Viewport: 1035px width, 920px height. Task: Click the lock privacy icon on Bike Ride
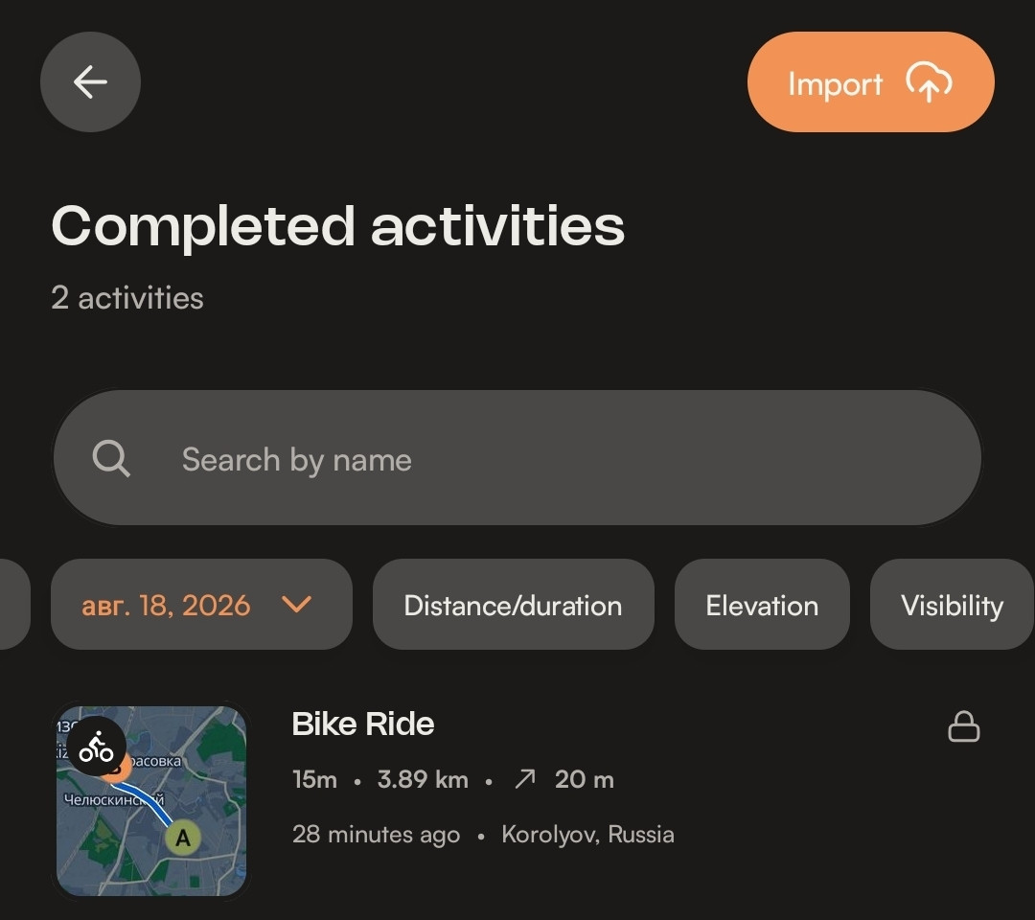click(964, 726)
